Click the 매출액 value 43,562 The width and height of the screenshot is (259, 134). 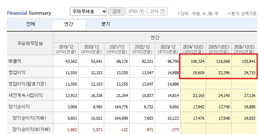[x=71, y=62]
